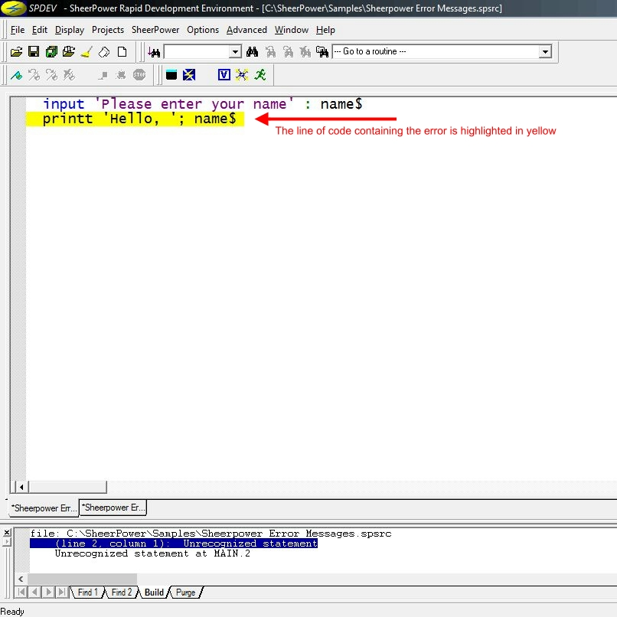The image size is (617, 617).
Task: Click the 'file: C:\SheerPower\Samples' output line
Action: point(211,534)
